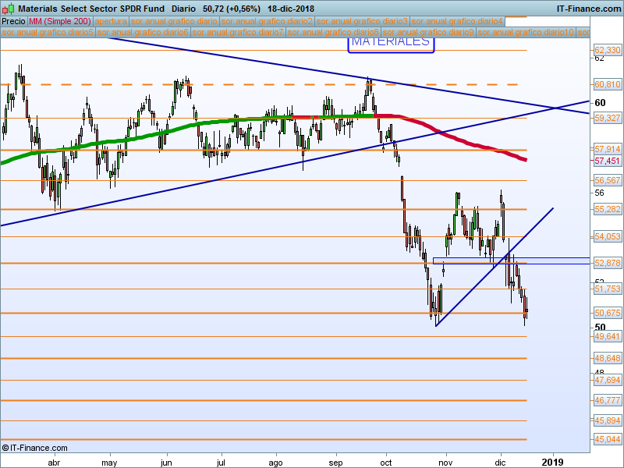Viewport: 624px width, 468px height.
Task: Click the MATERIALES text annotation box
Action: pyautogui.click(x=390, y=42)
